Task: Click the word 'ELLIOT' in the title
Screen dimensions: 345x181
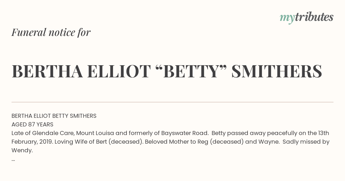Action: click(x=119, y=71)
